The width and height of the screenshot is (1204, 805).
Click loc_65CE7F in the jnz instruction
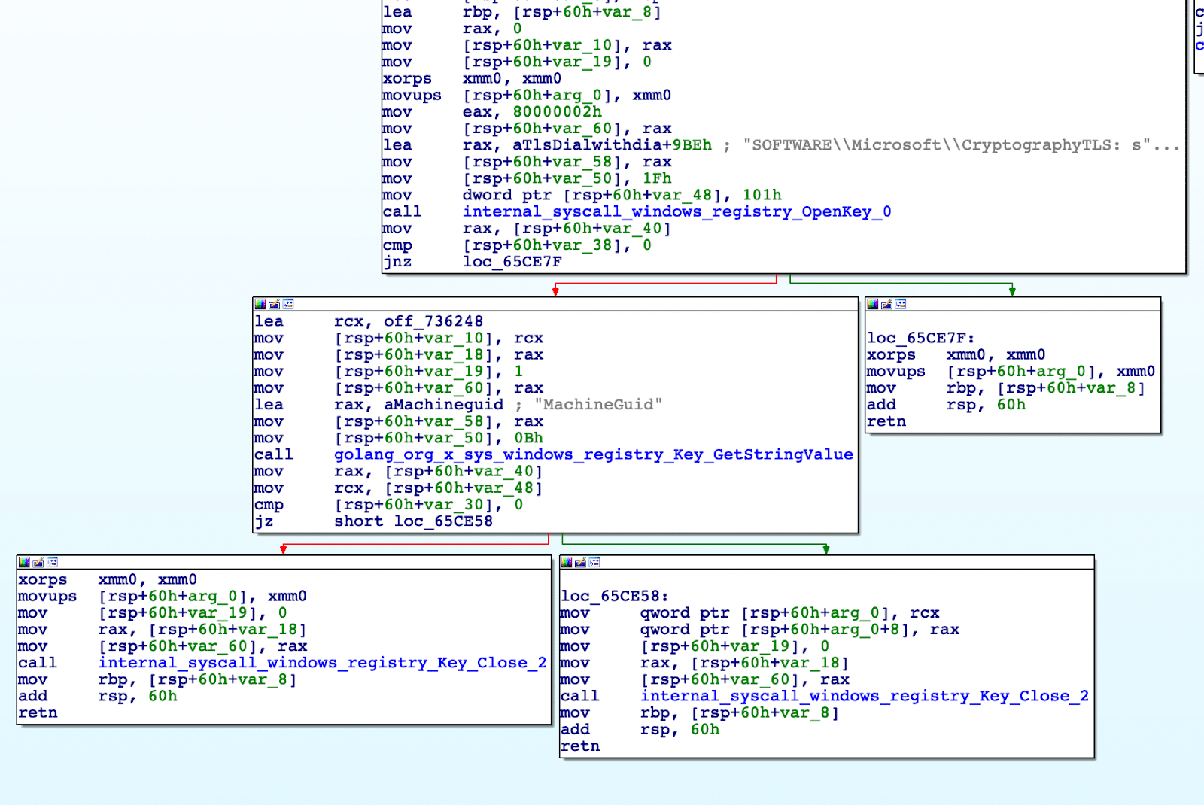point(512,262)
